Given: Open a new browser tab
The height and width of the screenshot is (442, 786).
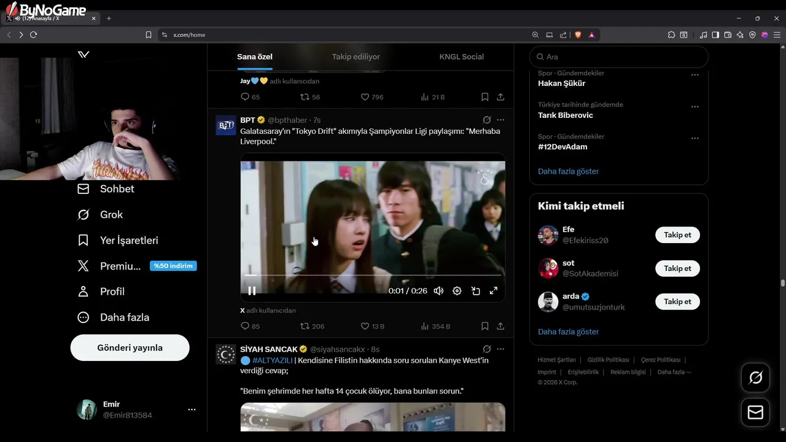Looking at the screenshot, I should (x=109, y=18).
